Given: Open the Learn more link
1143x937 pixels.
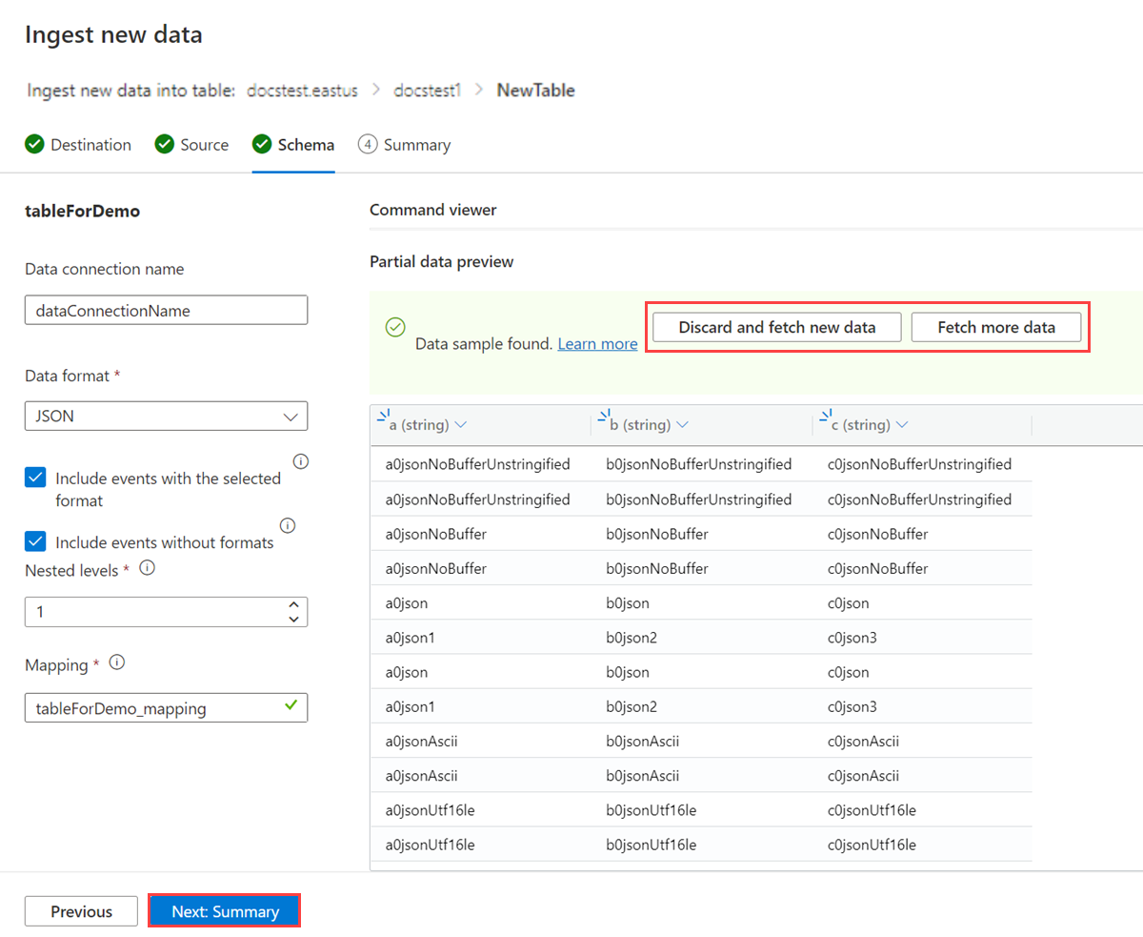Looking at the screenshot, I should point(597,344).
